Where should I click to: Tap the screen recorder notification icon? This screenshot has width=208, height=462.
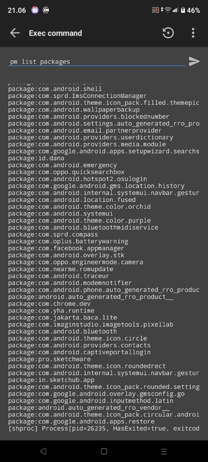pos(46,10)
